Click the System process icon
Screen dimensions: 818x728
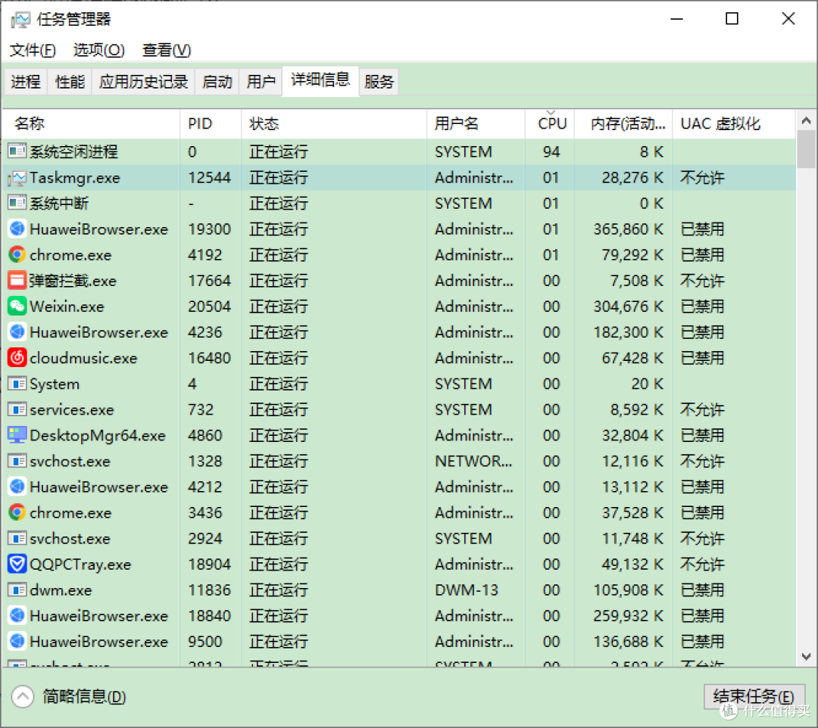17,384
